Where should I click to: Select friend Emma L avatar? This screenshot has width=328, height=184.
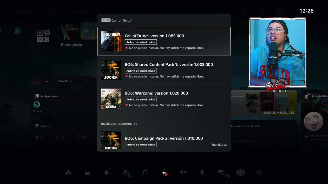37,104
